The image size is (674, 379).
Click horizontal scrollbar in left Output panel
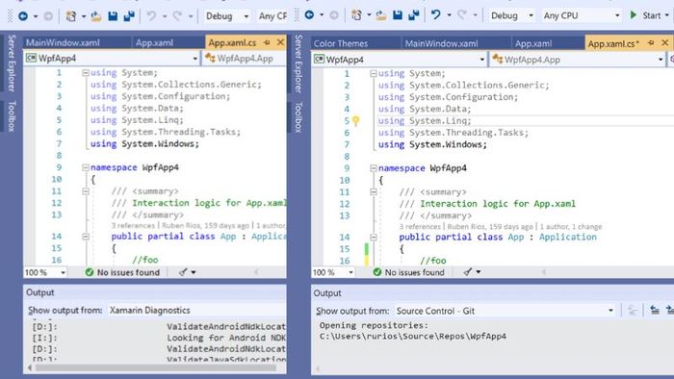point(156,367)
